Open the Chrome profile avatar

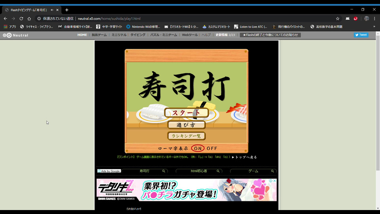click(367, 19)
